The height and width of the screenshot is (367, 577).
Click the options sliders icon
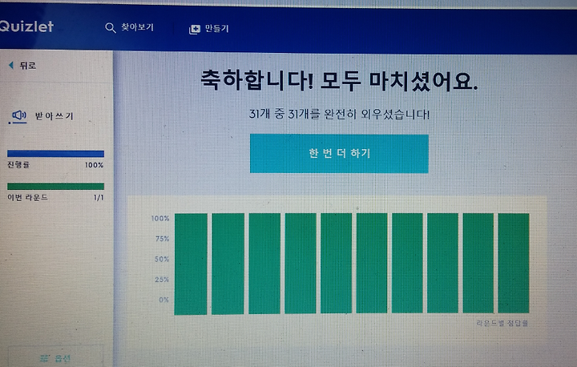45,358
